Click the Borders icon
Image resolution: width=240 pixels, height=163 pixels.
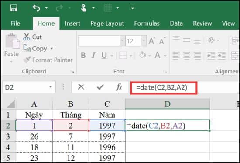(x=123, y=55)
